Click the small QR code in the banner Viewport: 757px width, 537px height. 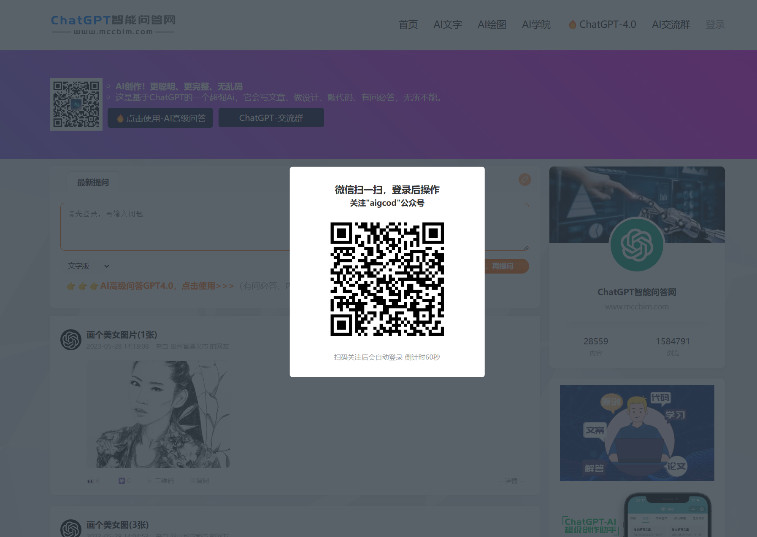(76, 104)
